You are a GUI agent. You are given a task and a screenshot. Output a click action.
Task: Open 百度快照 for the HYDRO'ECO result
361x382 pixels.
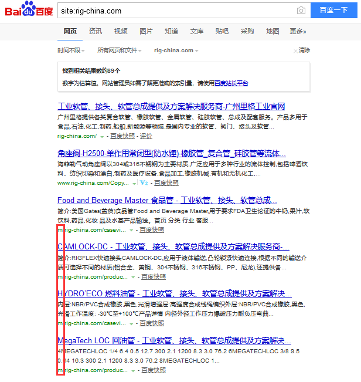152,323
